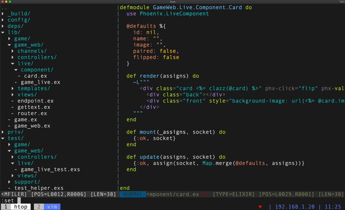
Task: Open the endpoint.ex file entry
Action: tap(35, 101)
